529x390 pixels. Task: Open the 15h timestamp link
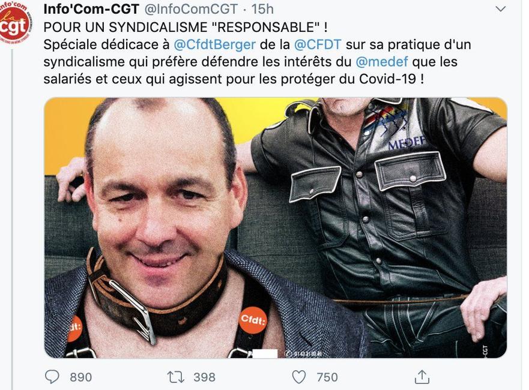coord(262,9)
